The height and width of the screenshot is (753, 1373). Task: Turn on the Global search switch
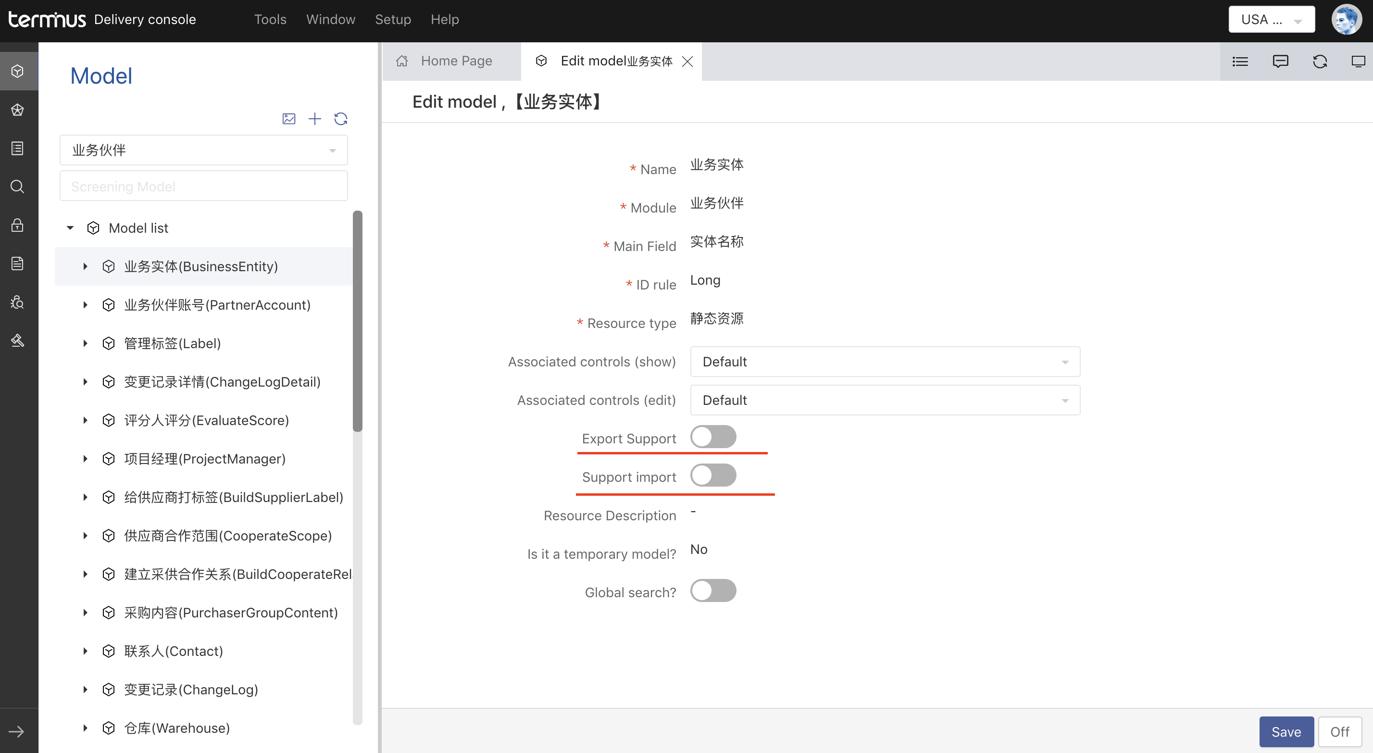tap(713, 591)
